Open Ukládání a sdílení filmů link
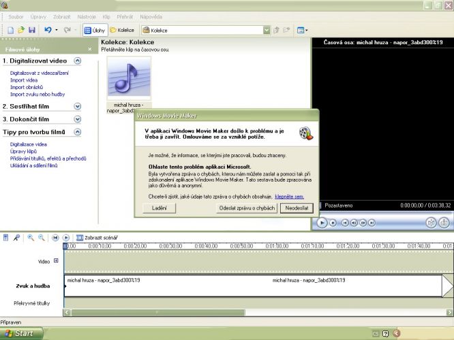 [33, 165]
